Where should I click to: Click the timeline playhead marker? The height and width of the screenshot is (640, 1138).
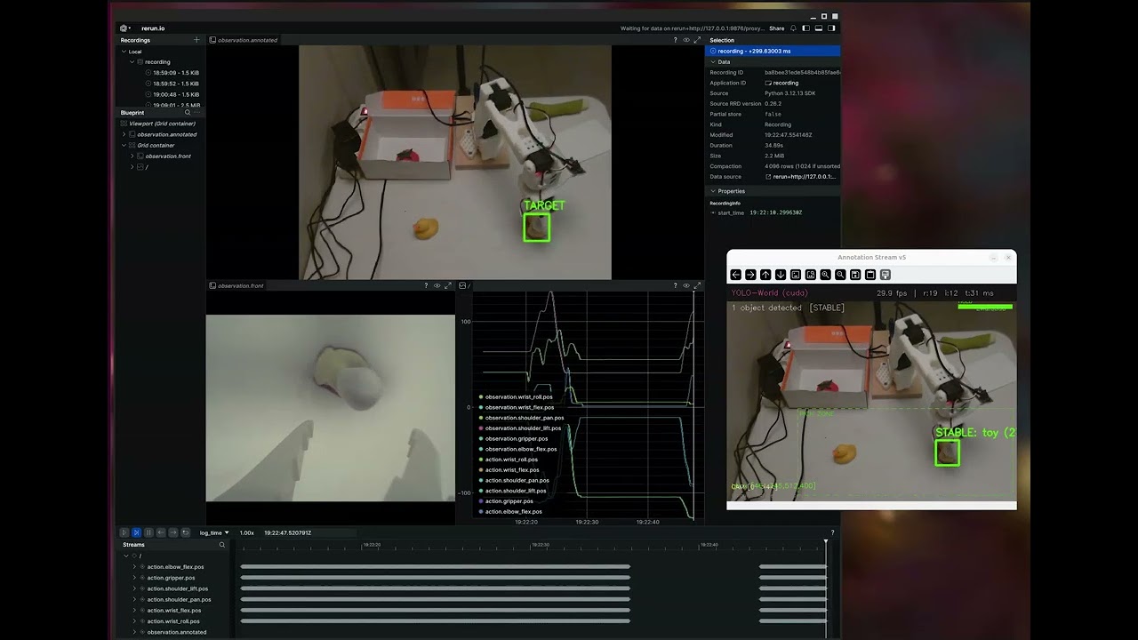tap(826, 541)
